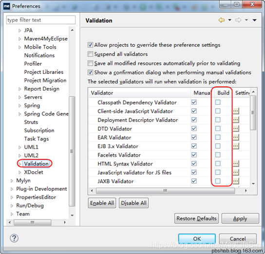This screenshot has width=265, height=254.
Task: Select Validation in the preferences tree
Action: pos(37,163)
